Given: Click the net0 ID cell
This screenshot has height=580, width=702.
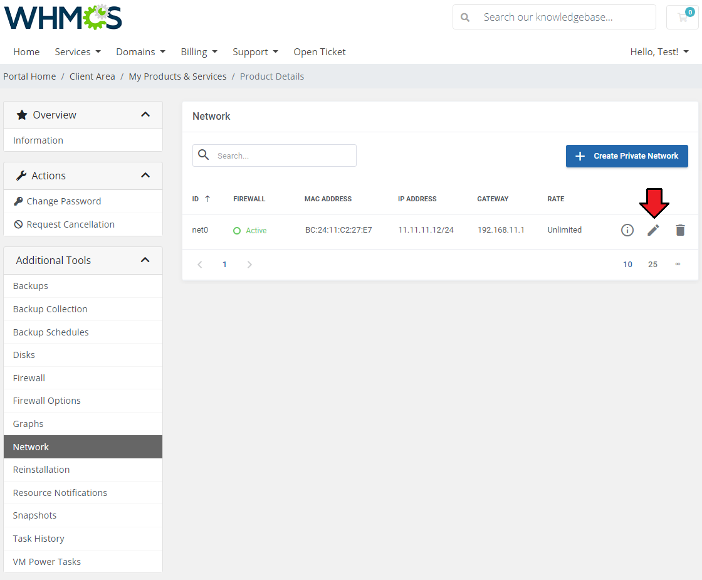Looking at the screenshot, I should (x=200, y=230).
